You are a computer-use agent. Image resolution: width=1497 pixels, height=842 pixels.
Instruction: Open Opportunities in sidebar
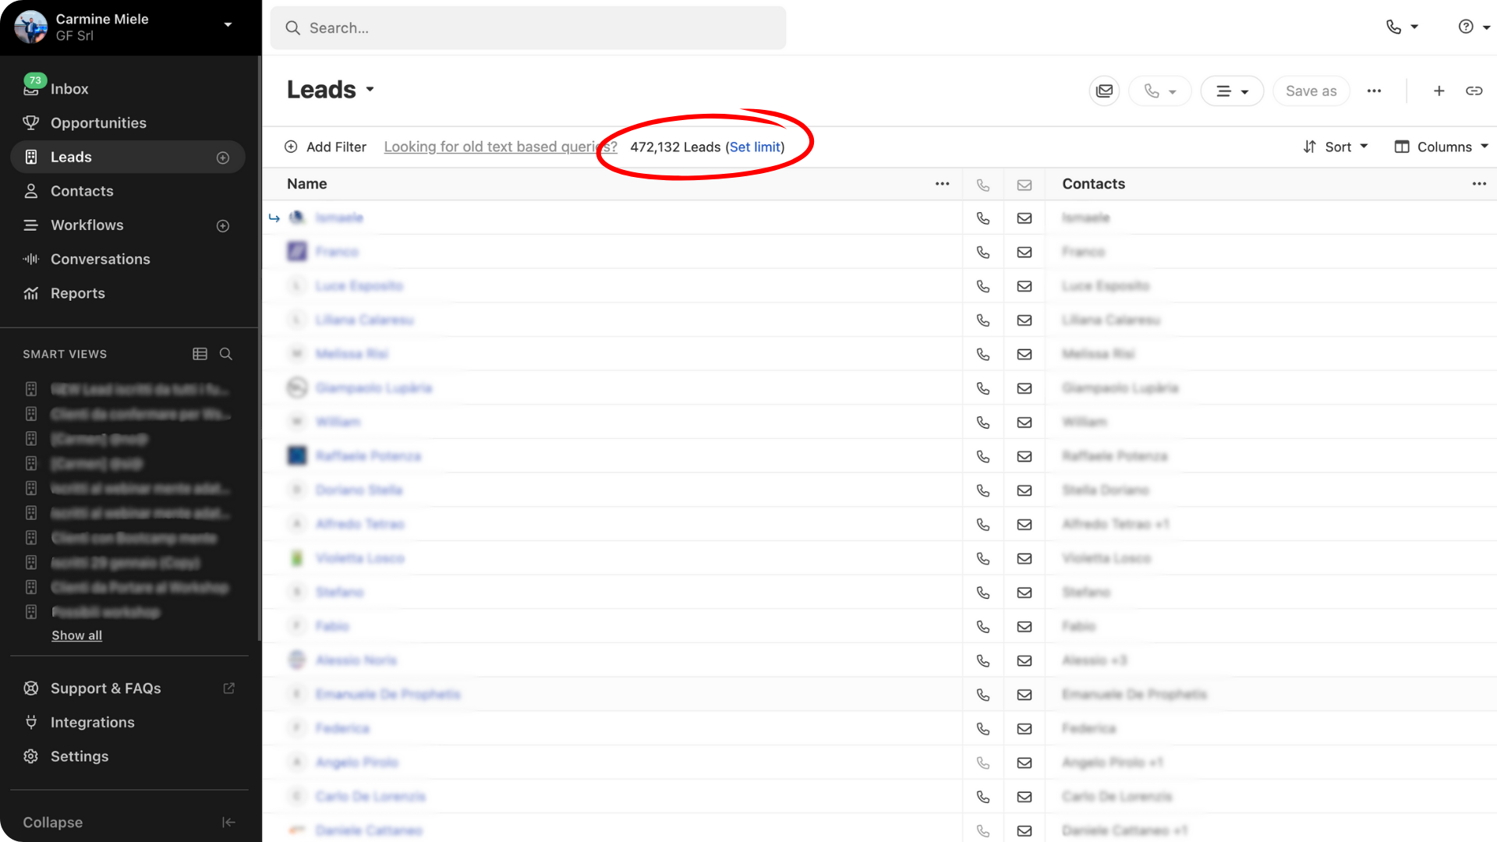(98, 123)
